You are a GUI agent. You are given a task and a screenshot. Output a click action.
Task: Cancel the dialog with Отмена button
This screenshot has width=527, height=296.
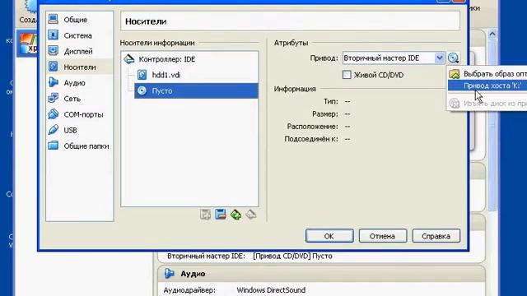click(x=382, y=236)
